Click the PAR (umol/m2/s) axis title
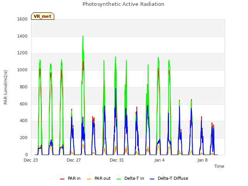The image size is (248, 186). pyautogui.click(x=5, y=87)
